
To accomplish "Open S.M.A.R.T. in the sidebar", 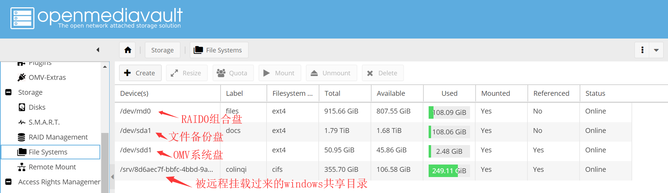I will pos(44,122).
